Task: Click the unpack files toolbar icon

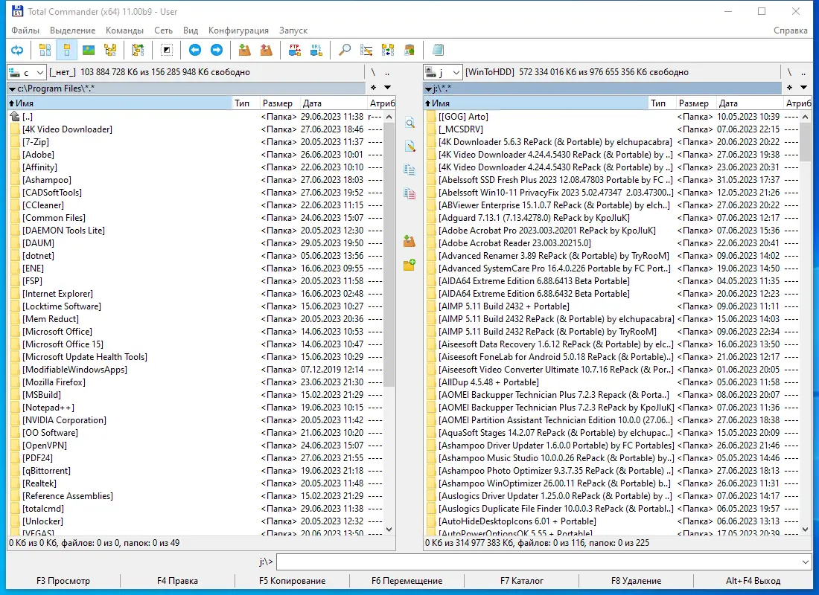Action: tap(267, 50)
